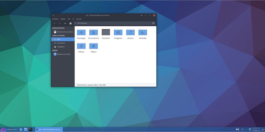Image resolution: width=265 pixels, height=132 pixels.
Task: Launch the terminal from the taskbar
Action: tap(31, 129)
